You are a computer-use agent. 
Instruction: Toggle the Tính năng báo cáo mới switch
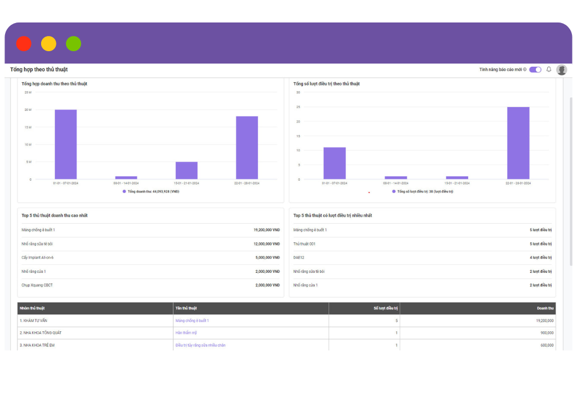[x=535, y=69]
